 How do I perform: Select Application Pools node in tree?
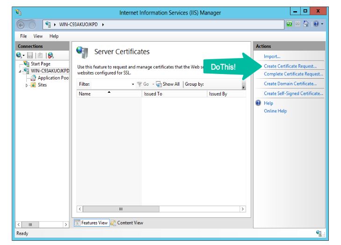click(53, 78)
